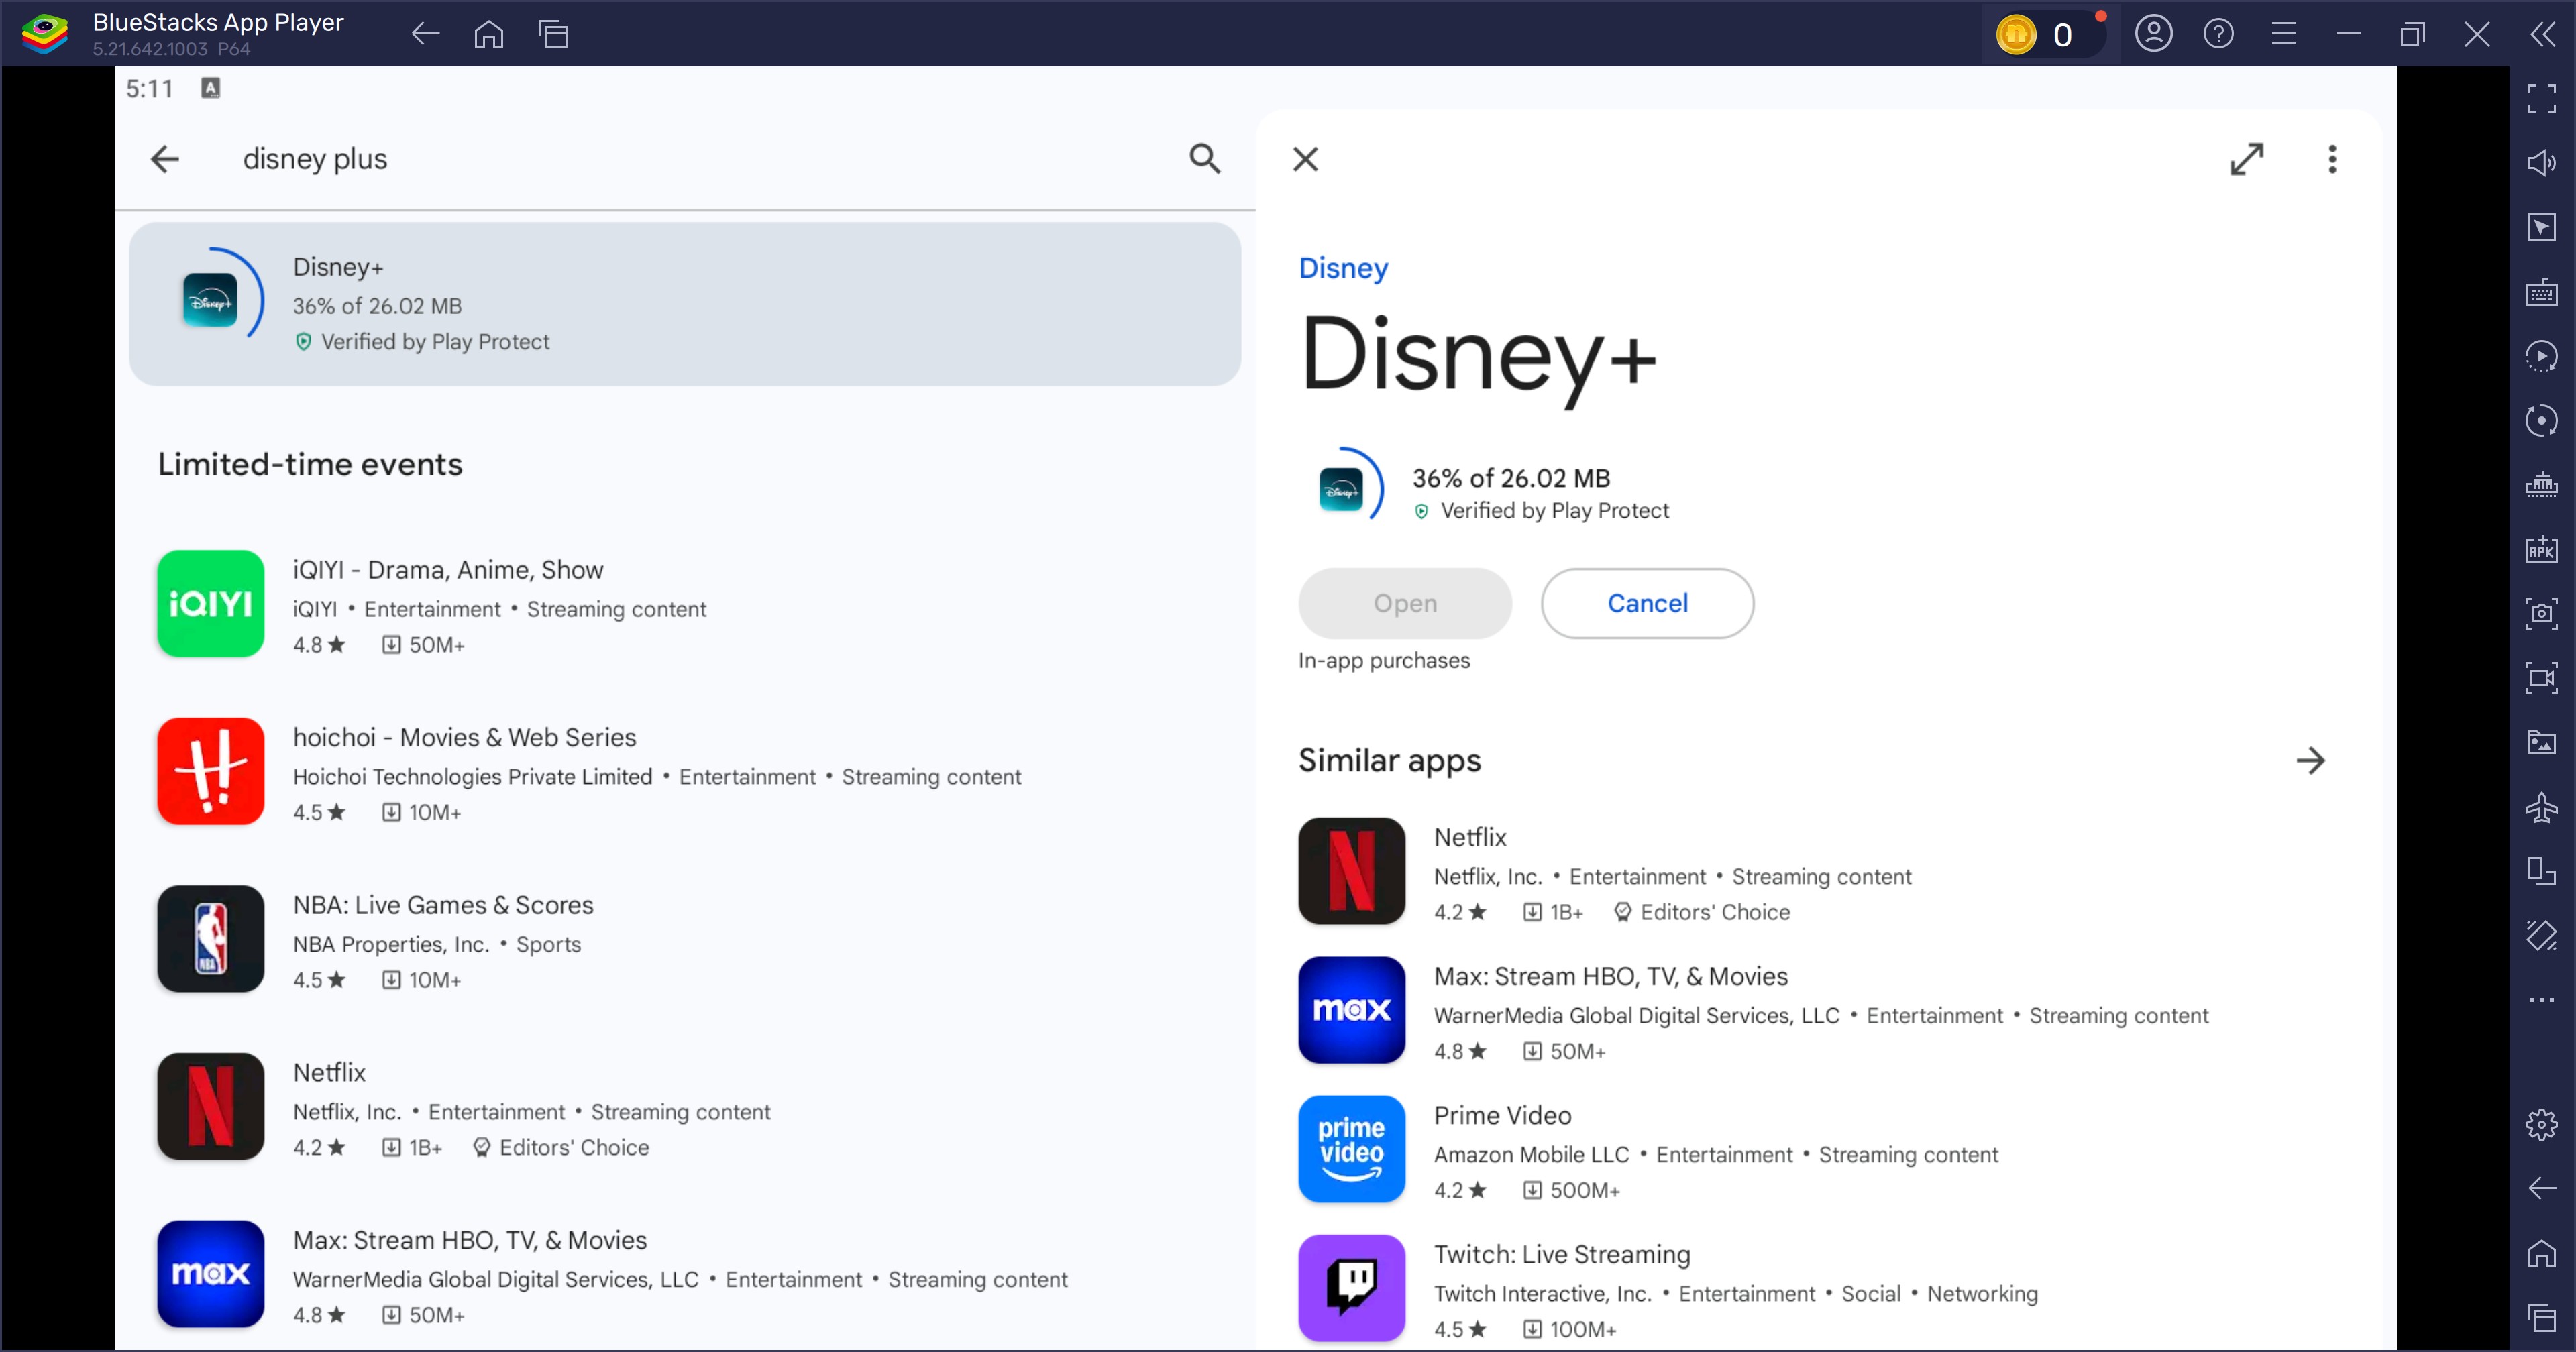2576x1352 pixels.
Task: Click the iQIYI green app icon
Action: coord(210,603)
